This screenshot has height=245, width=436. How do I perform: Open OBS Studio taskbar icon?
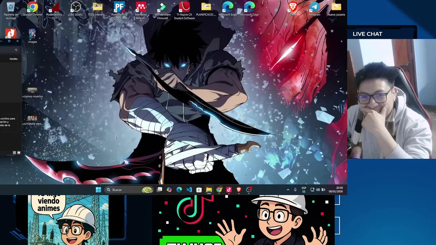coord(249,190)
